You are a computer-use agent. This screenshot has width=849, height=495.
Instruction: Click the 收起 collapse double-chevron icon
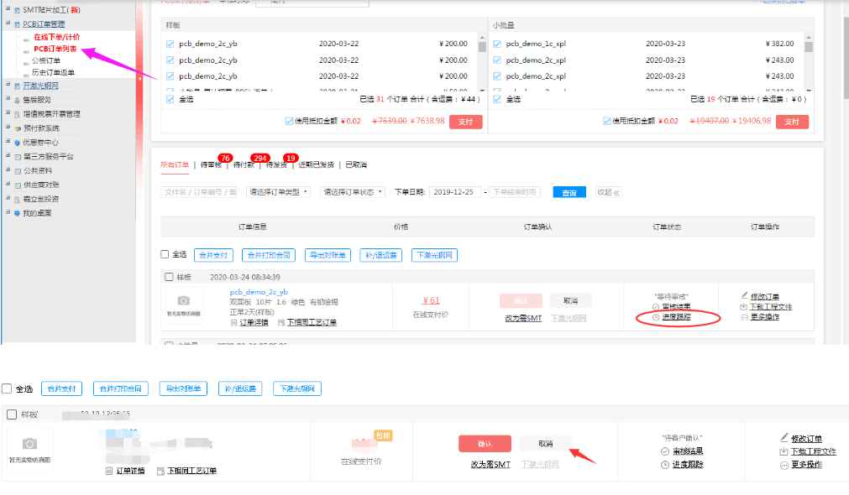point(616,192)
